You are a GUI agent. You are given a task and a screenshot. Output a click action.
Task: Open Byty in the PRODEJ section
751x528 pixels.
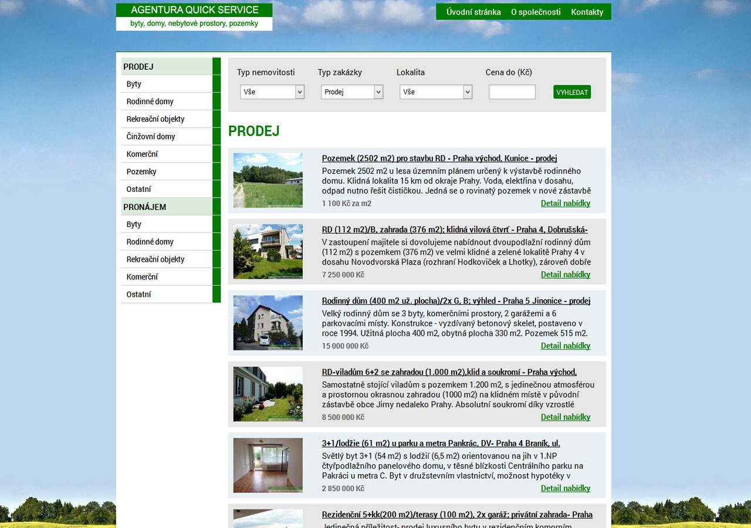tap(171, 84)
